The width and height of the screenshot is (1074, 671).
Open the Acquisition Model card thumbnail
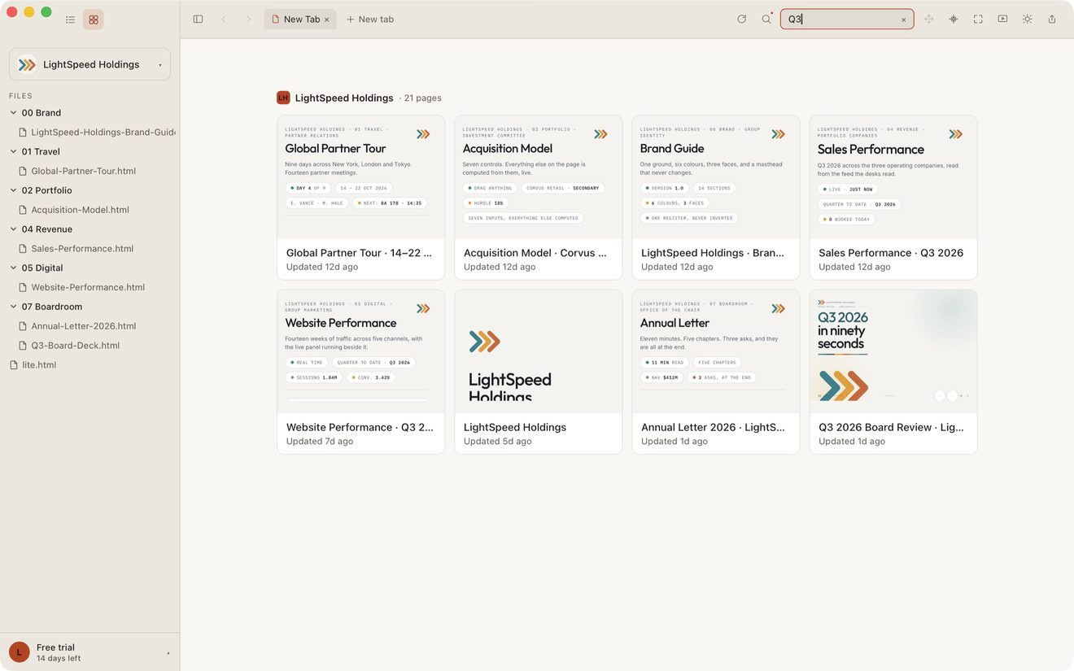[x=538, y=177]
